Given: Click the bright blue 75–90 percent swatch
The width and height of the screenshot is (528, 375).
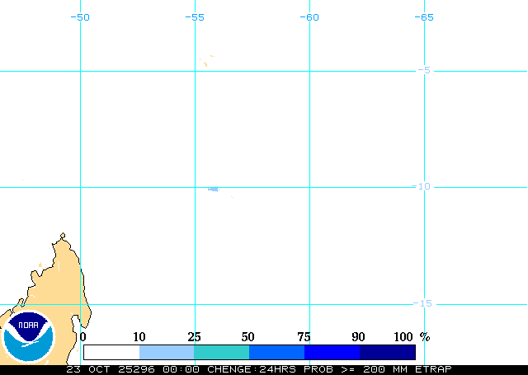Looking at the screenshot, I should [332, 352].
